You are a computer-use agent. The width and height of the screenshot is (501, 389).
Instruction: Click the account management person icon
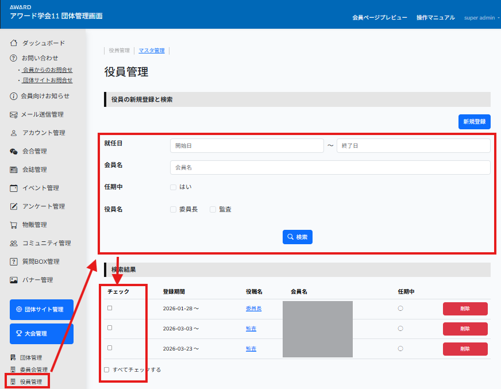click(x=14, y=133)
